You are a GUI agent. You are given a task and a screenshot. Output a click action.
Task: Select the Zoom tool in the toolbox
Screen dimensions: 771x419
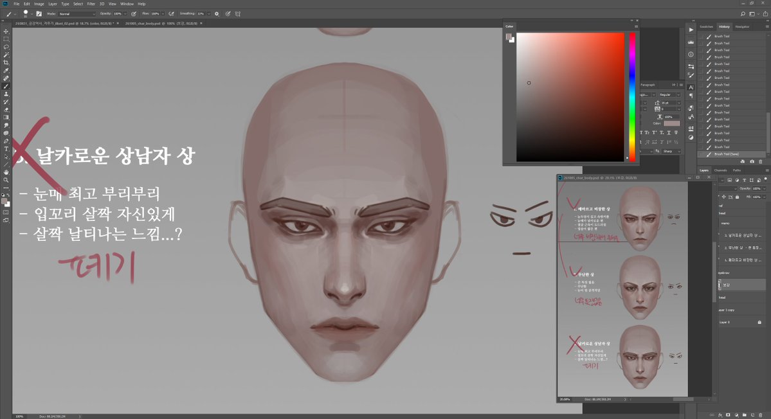tap(6, 181)
